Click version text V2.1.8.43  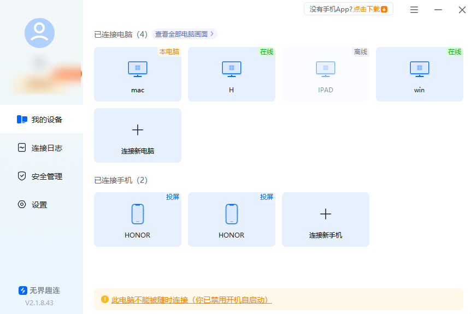pyautogui.click(x=39, y=303)
